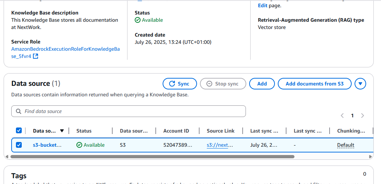This screenshot has height=184, width=381.
Task: Select page number 1 in pagination
Action: coord(352,116)
